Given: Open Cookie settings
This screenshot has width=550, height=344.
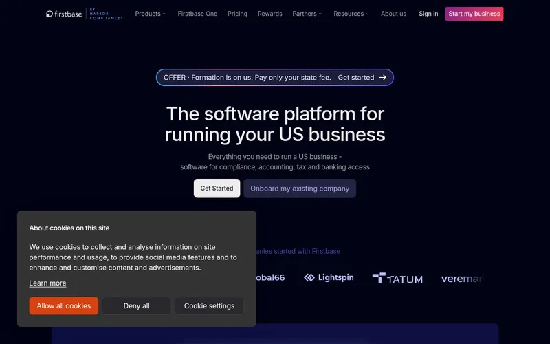Looking at the screenshot, I should pyautogui.click(x=210, y=305).
